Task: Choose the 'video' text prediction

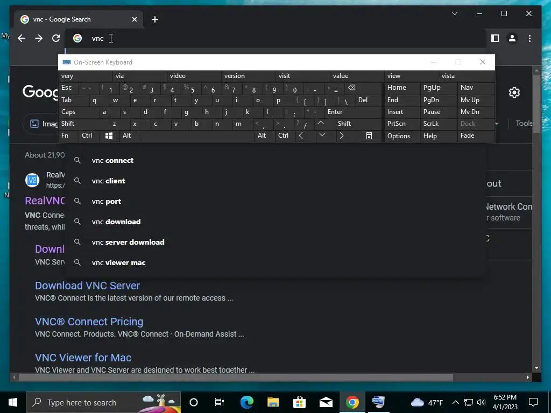Action: tap(194, 76)
